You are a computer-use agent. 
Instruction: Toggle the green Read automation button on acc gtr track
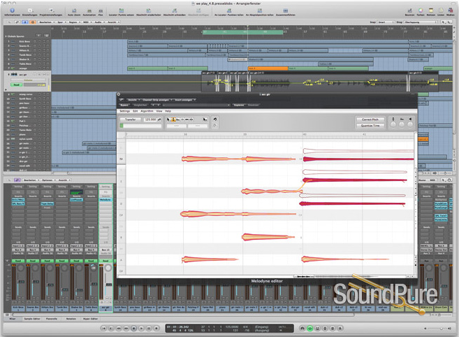[x=16, y=85]
